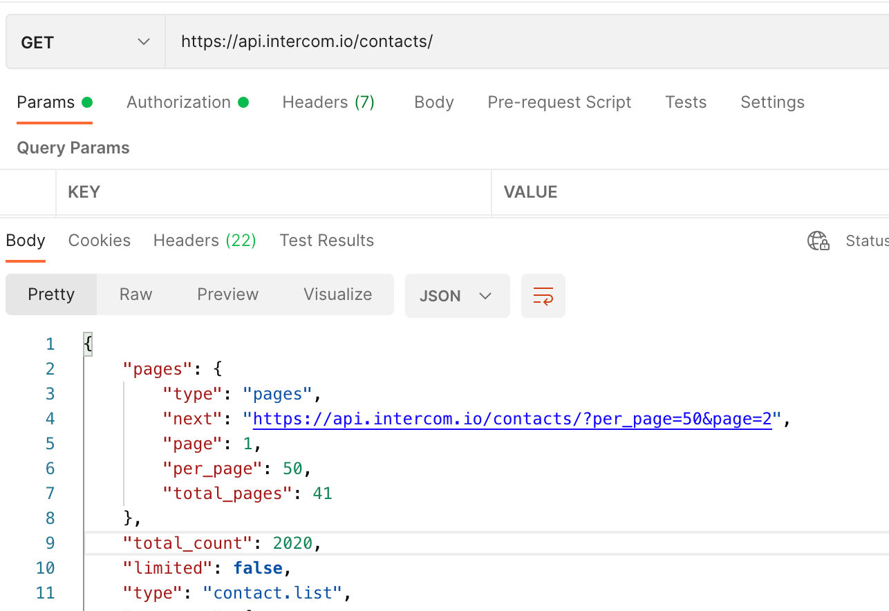The height and width of the screenshot is (611, 889).
Task: Switch to the Params request tab
Action: pos(55,102)
